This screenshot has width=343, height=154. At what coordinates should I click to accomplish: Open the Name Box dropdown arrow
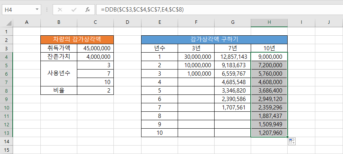[x=37, y=10]
